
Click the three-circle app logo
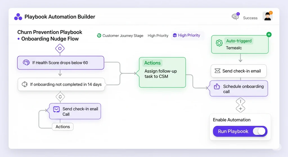click(18, 17)
